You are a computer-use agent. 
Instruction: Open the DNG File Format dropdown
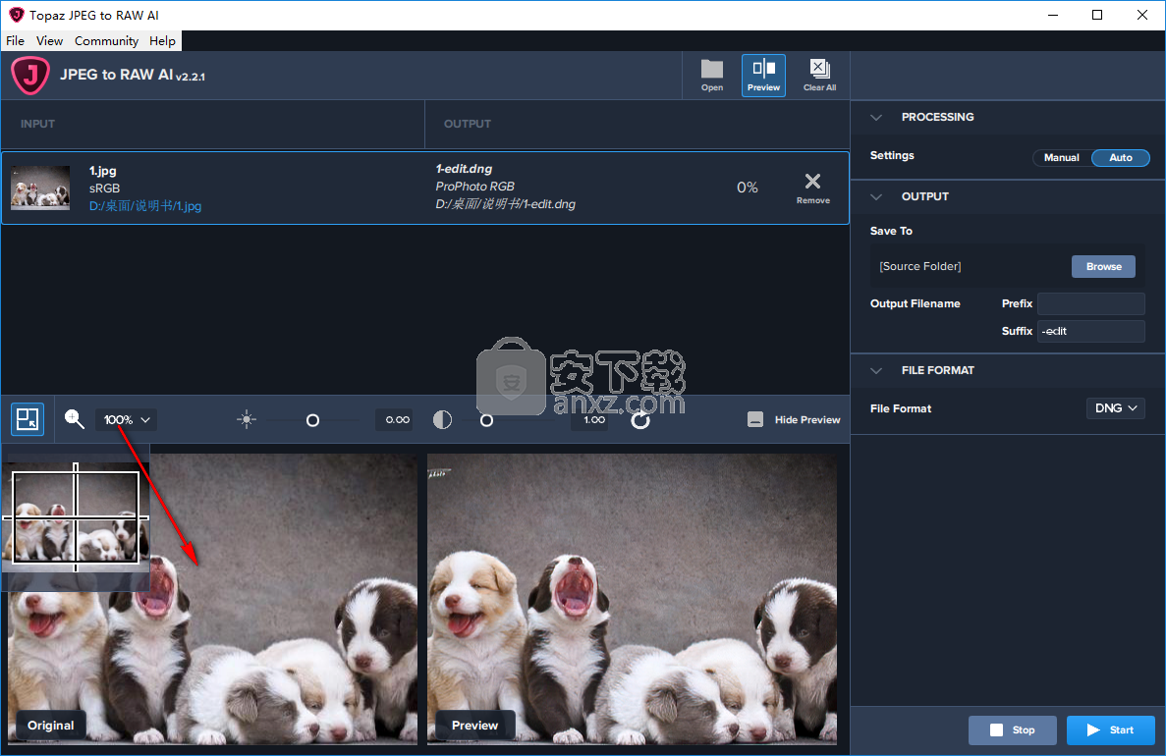click(1115, 408)
